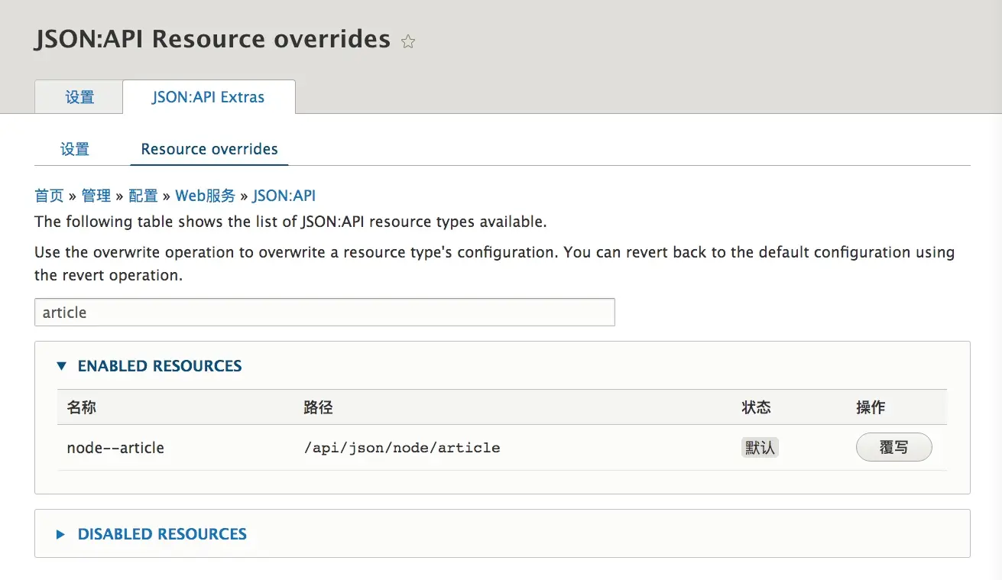Select the Resource overrides sub-tab

[x=209, y=149]
